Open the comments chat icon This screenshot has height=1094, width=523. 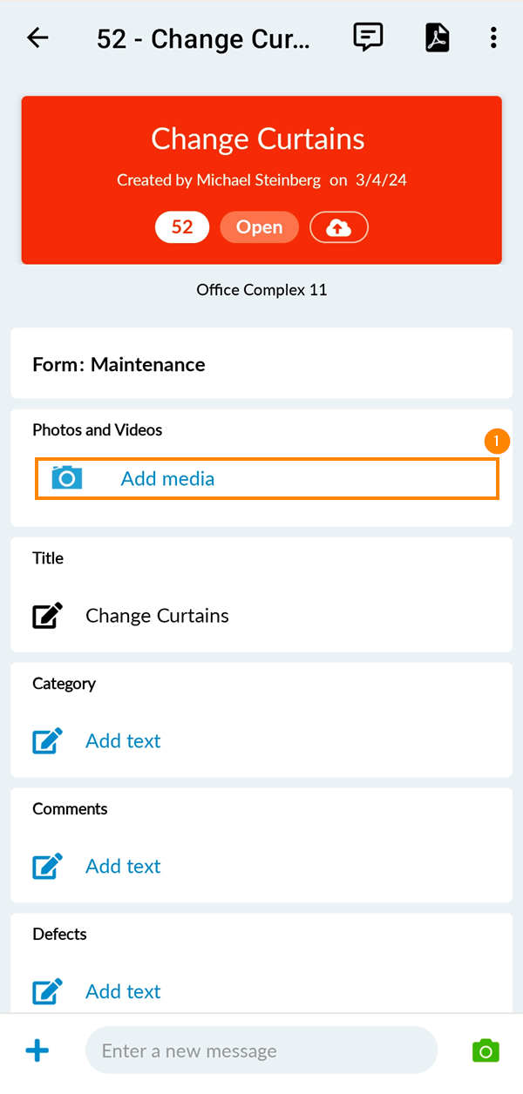coord(368,37)
